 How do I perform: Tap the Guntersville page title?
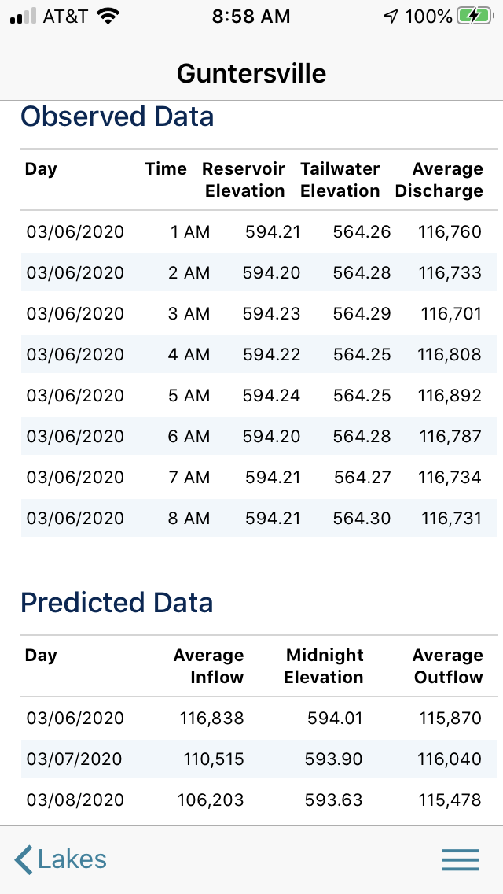[251, 73]
